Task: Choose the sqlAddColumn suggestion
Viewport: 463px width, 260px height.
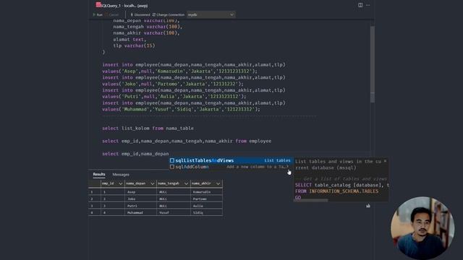Action: tap(230, 167)
